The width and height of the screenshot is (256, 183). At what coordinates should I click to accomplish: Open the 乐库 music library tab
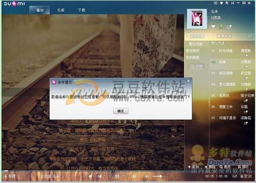click(60, 10)
